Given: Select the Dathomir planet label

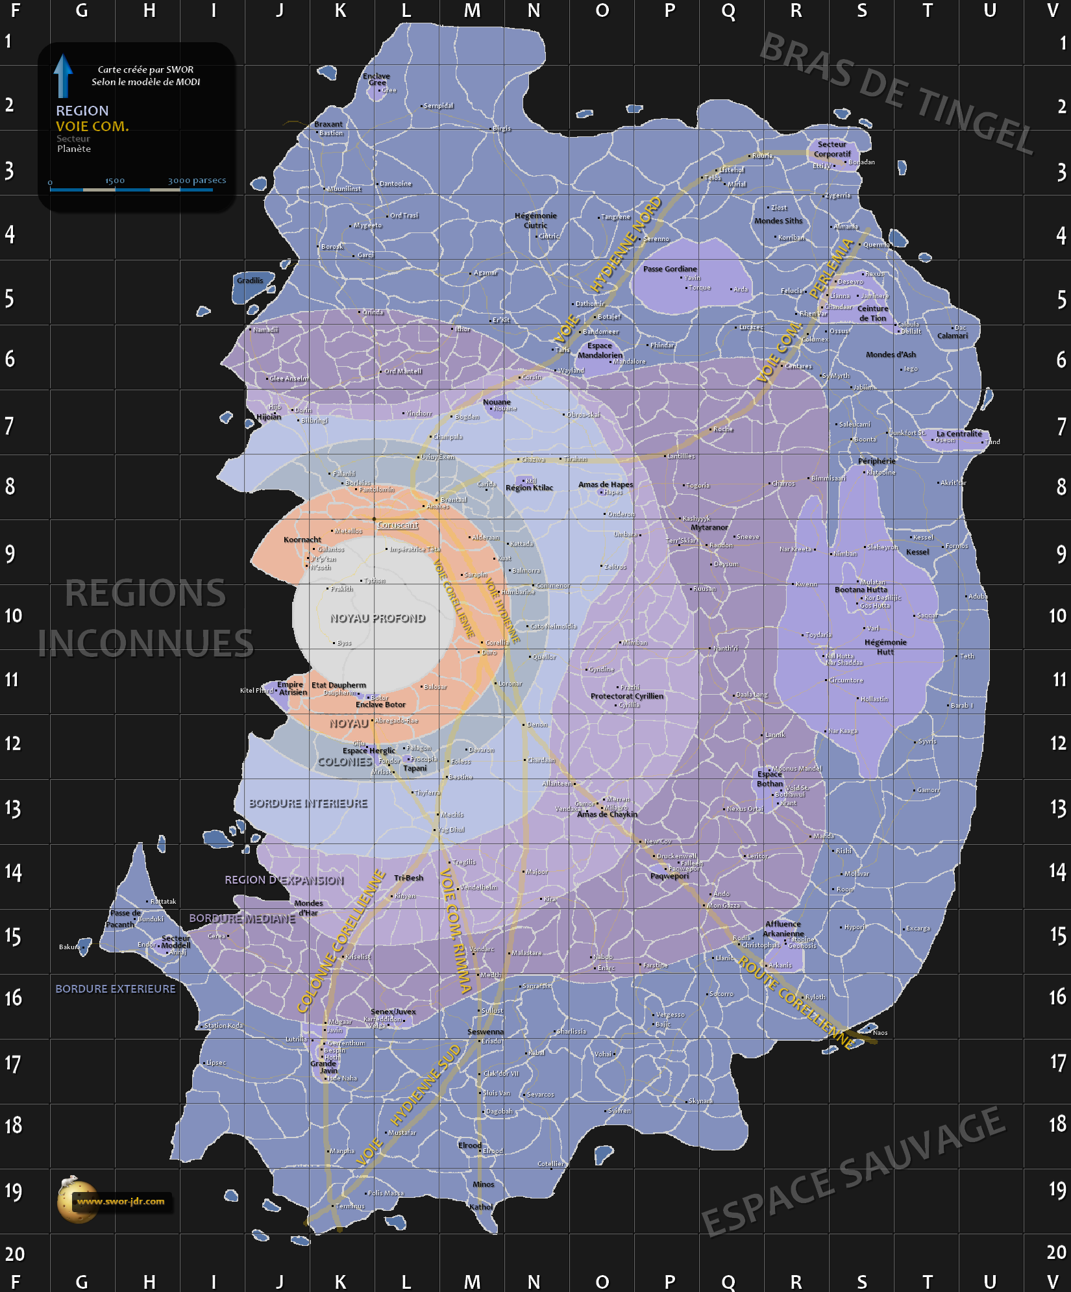Looking at the screenshot, I should 590,303.
